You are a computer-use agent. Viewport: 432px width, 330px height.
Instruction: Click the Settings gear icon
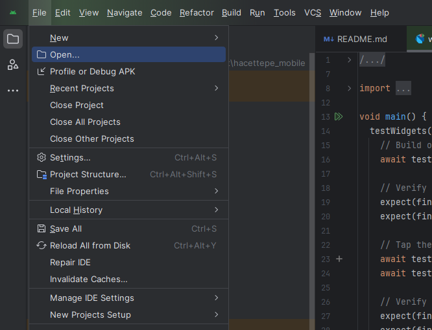click(x=42, y=157)
